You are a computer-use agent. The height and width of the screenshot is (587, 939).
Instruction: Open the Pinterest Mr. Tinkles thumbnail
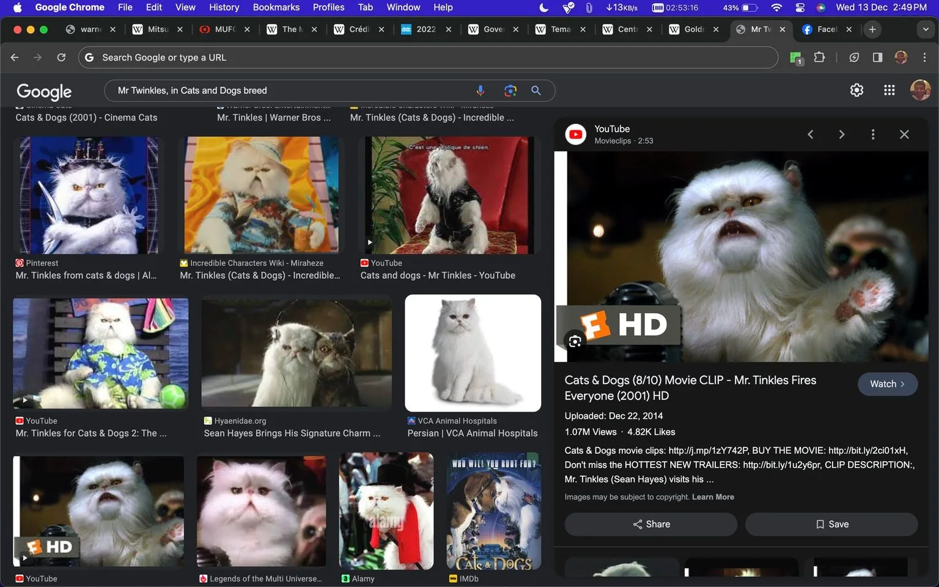coord(89,195)
